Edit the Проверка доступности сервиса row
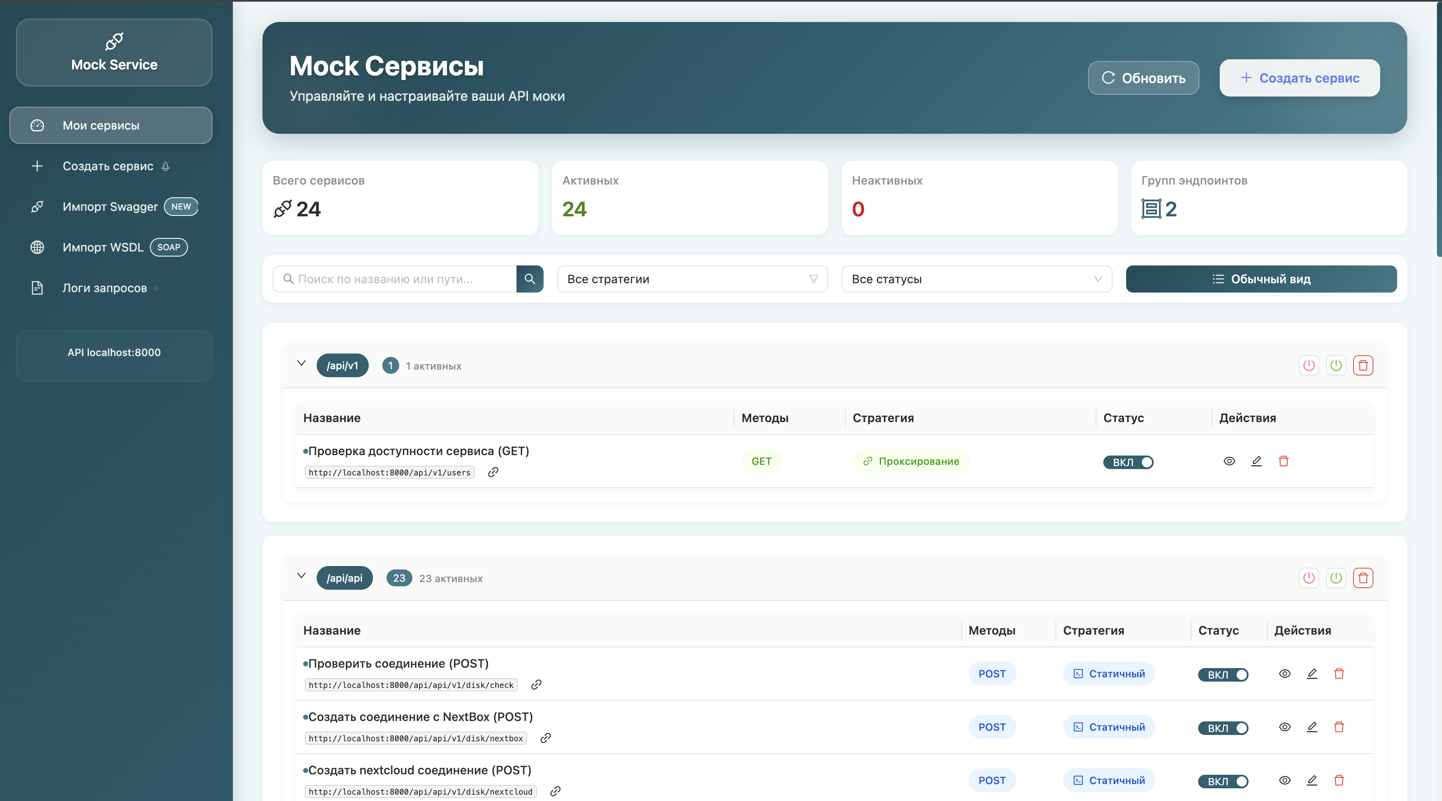This screenshot has width=1442, height=801. tap(1256, 461)
